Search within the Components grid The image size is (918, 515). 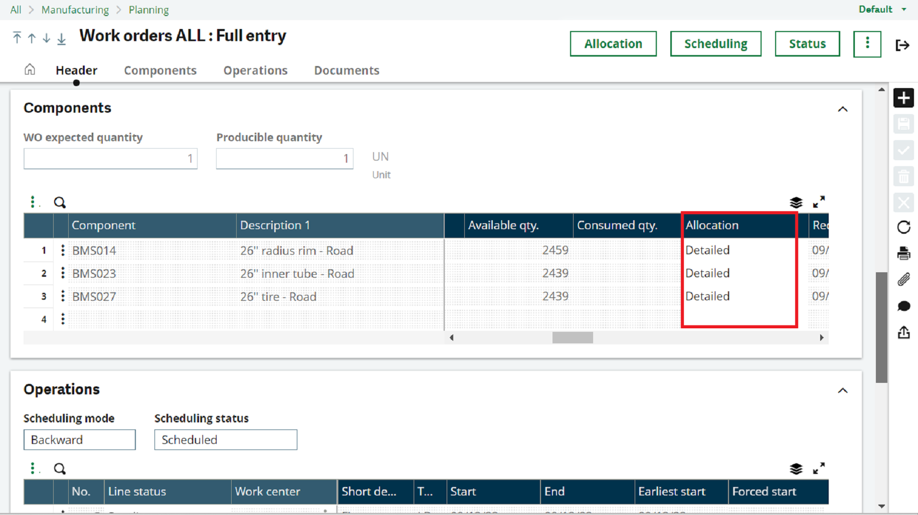coord(60,203)
